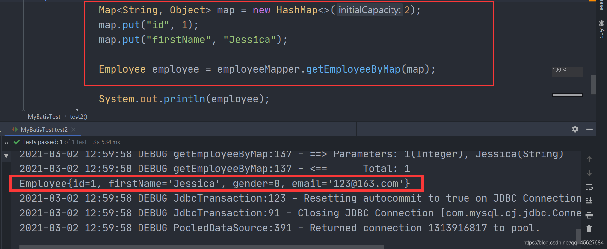Click the JdbcTransaction:91 log line

point(300,213)
